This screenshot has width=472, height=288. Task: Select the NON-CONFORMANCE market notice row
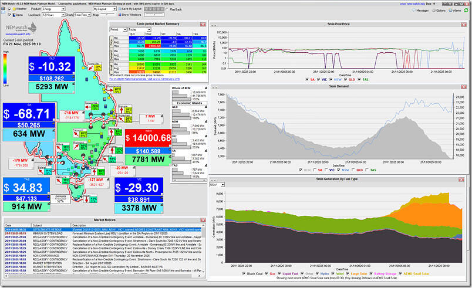click(x=103, y=256)
